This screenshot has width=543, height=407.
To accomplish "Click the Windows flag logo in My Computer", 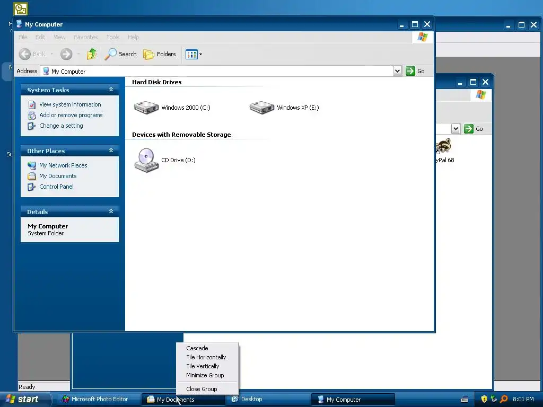I will (x=422, y=37).
